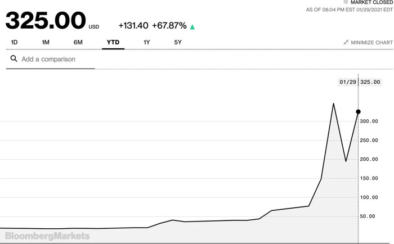
Task: Click the MINIMIZE CHART link
Action: coord(368,42)
